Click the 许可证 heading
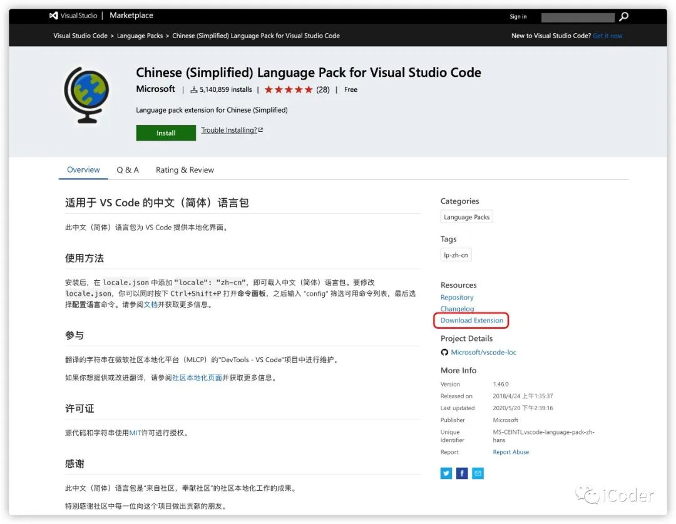 click(x=79, y=408)
